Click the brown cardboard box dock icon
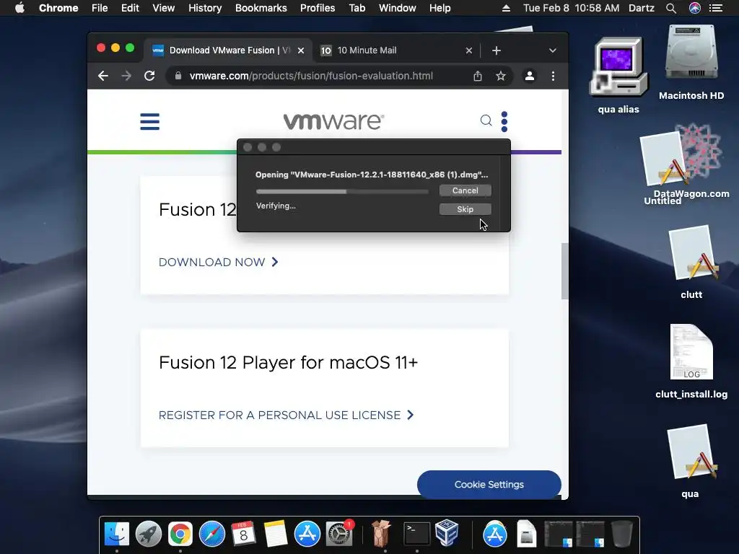 pos(381,535)
